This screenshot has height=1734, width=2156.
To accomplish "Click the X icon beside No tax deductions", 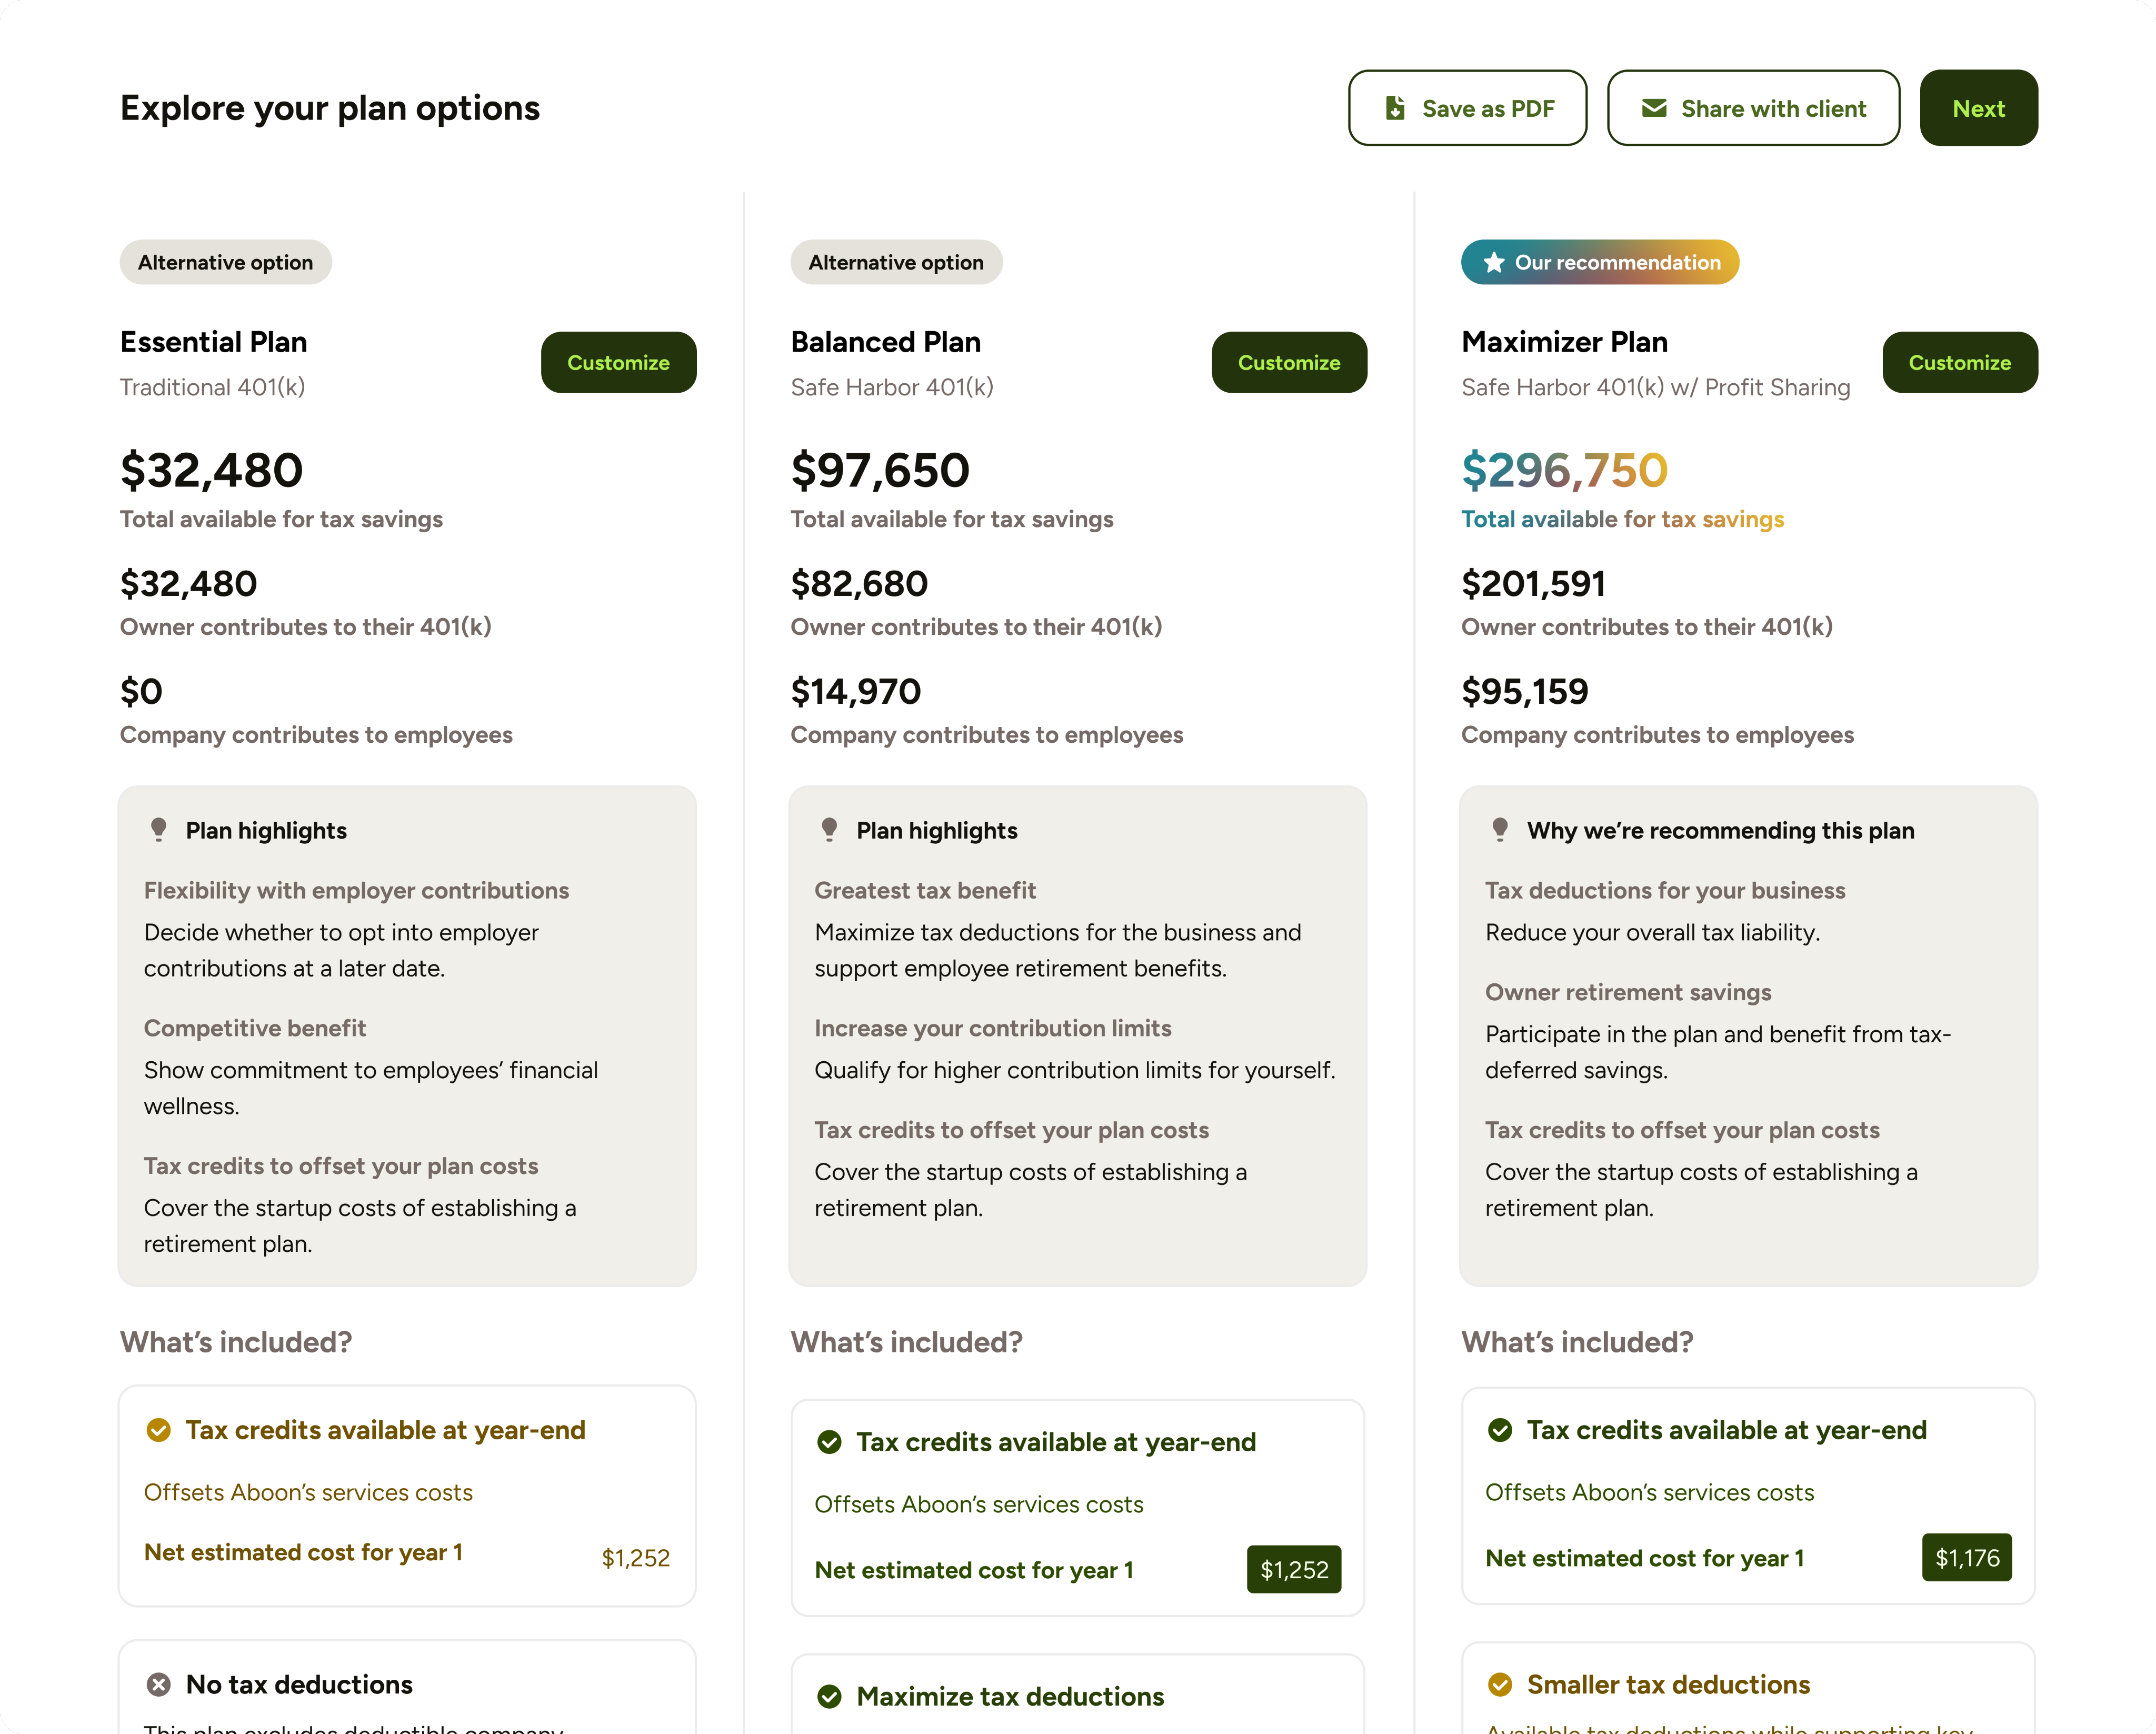I will pos(158,1685).
